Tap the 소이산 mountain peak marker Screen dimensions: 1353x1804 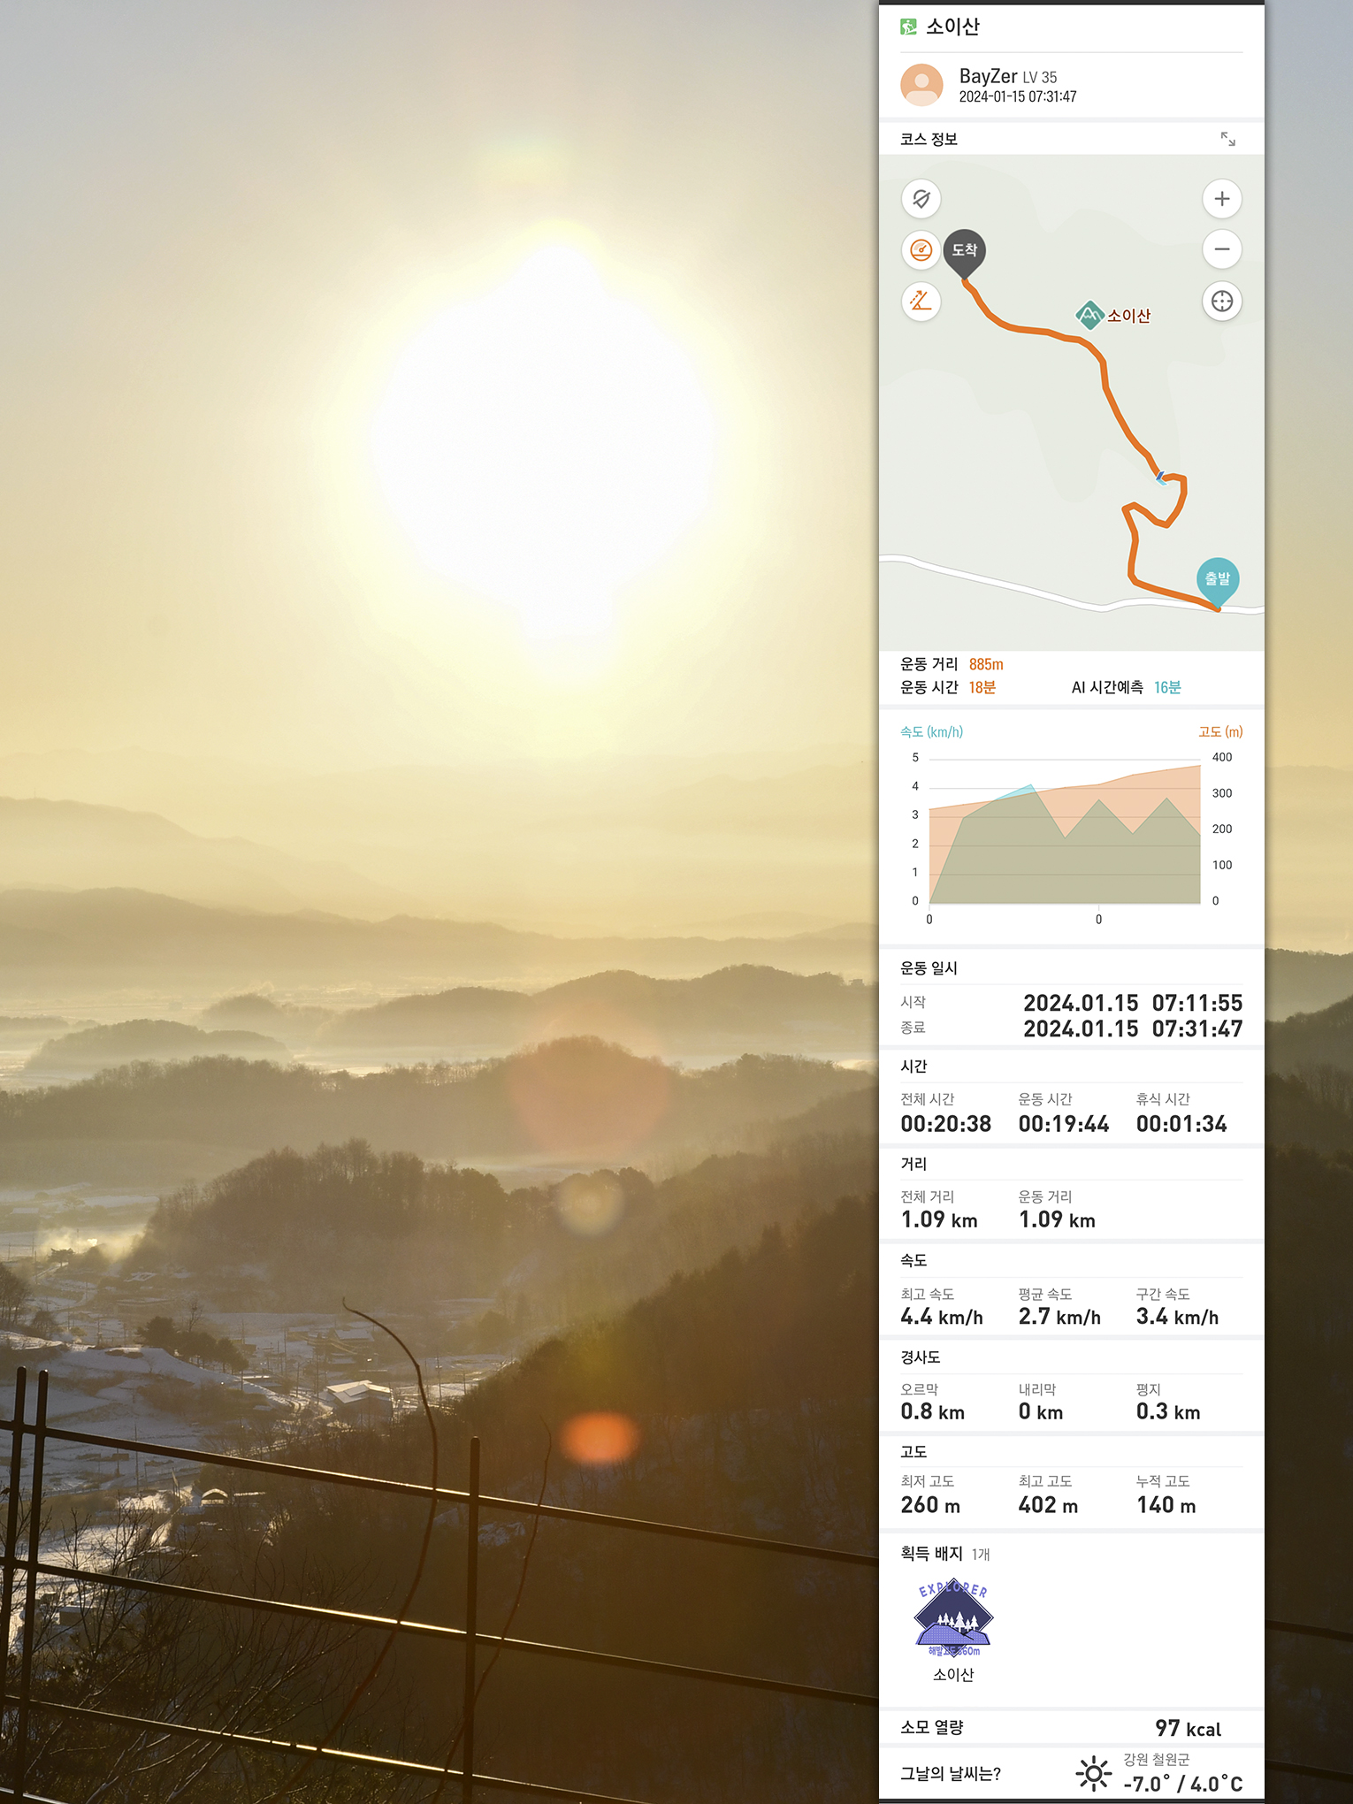1089,315
